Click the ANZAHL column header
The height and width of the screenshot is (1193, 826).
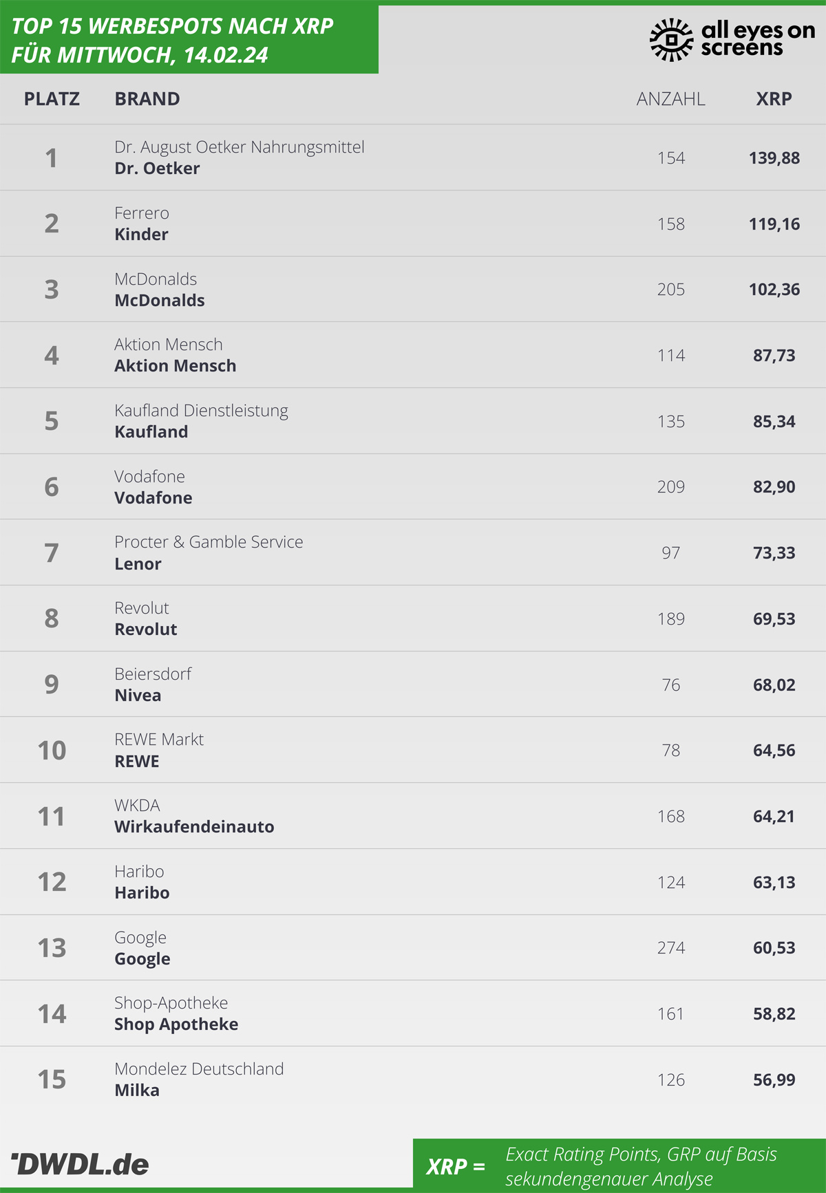tap(671, 99)
